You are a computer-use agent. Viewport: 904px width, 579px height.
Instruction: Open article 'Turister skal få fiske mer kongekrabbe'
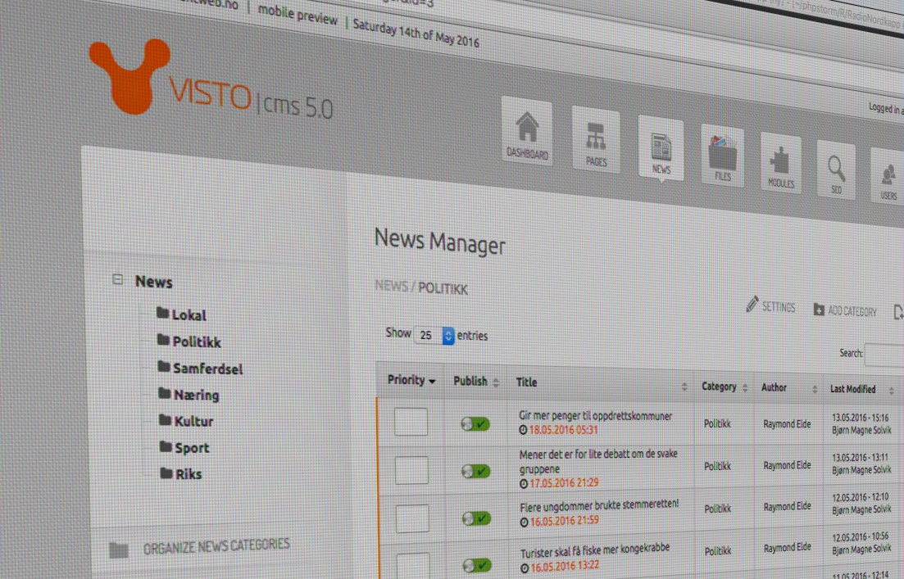pos(595,551)
